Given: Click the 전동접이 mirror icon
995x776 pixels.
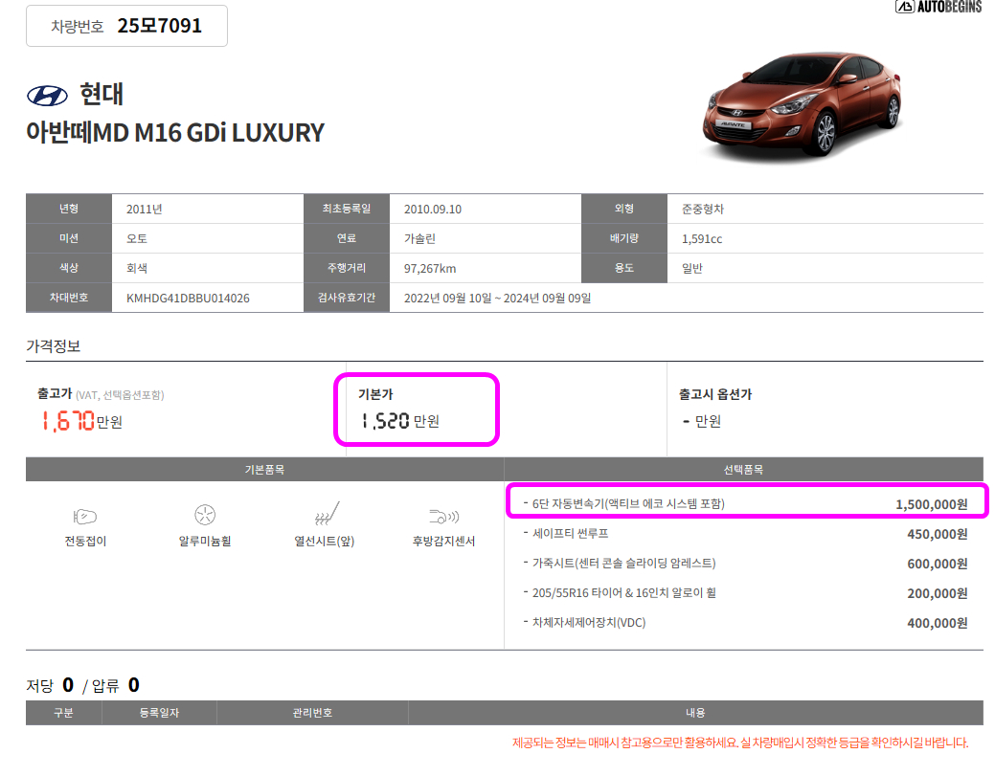Looking at the screenshot, I should click(x=85, y=517).
